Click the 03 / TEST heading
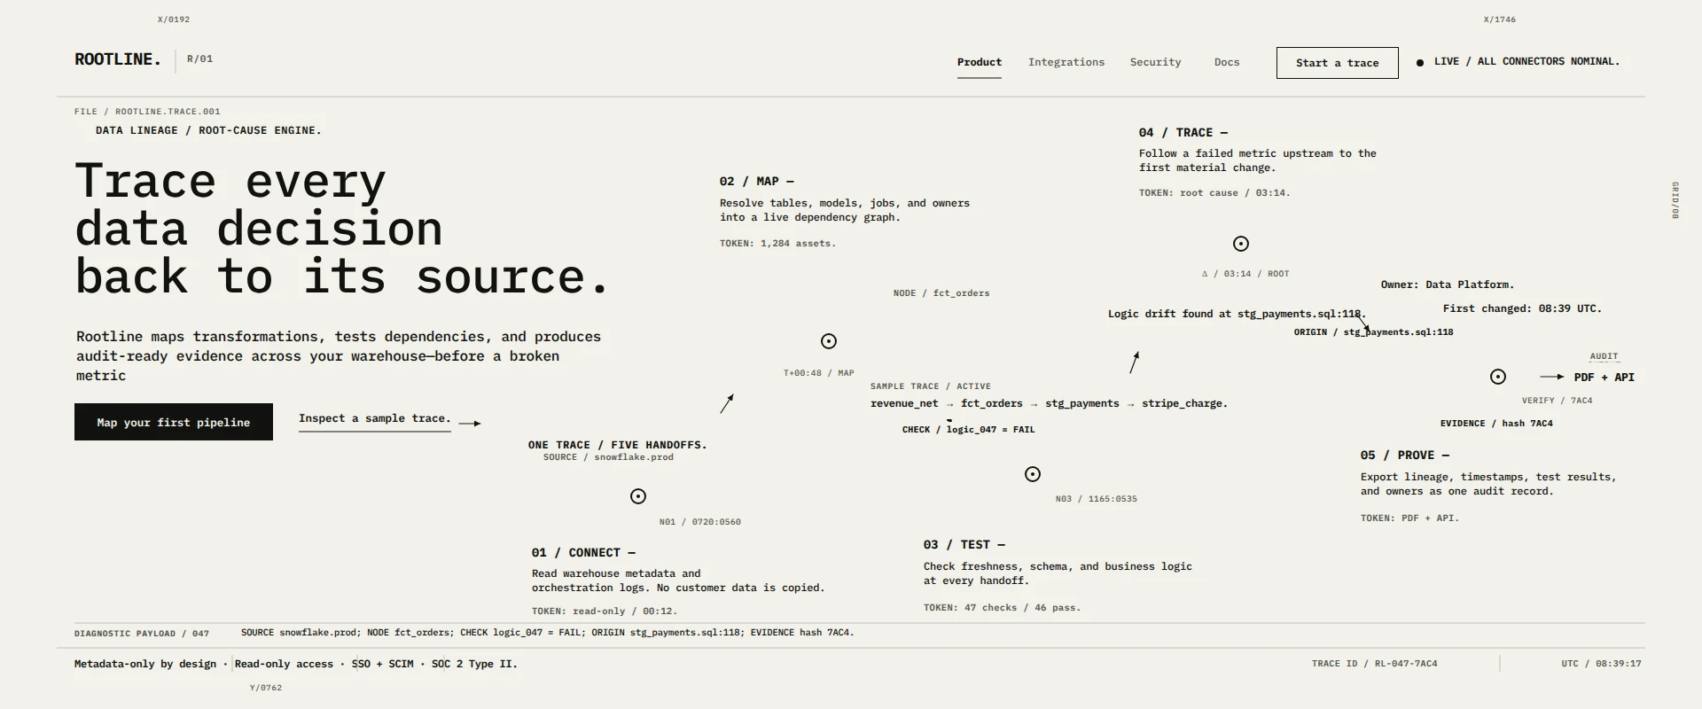The width and height of the screenshot is (1702, 709). (964, 545)
